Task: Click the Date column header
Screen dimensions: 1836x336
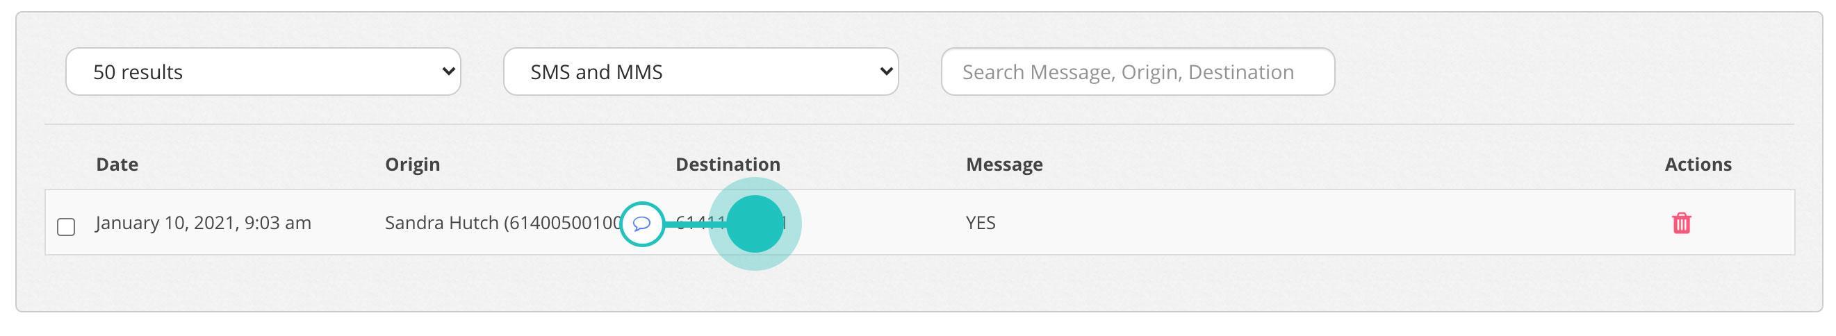Action: (117, 165)
